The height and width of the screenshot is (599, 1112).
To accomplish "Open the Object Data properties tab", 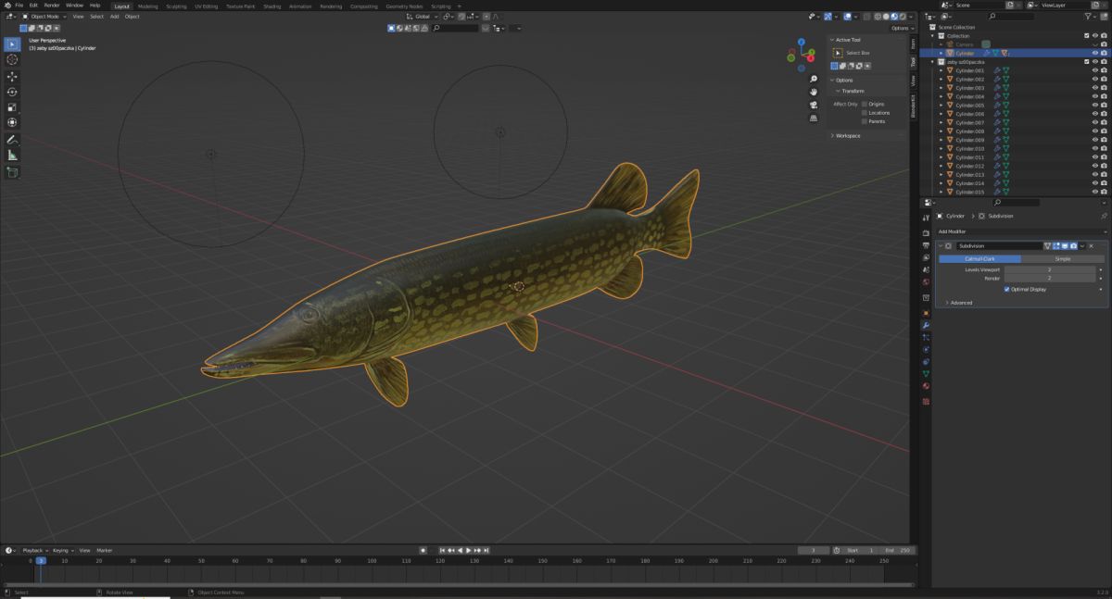I will (926, 374).
